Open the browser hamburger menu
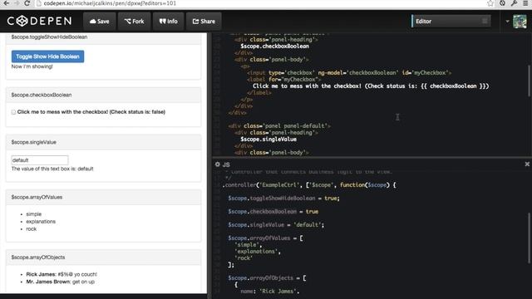Viewport: 532px width, 299px height. click(x=525, y=3)
